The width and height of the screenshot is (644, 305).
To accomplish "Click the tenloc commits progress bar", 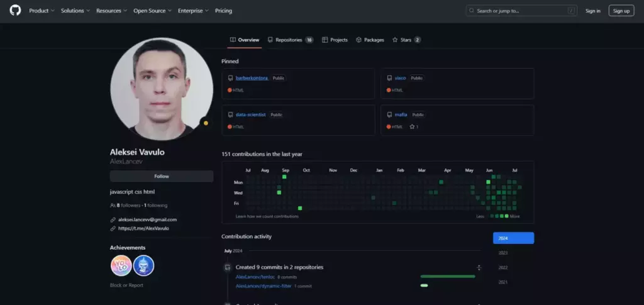I will (448, 276).
